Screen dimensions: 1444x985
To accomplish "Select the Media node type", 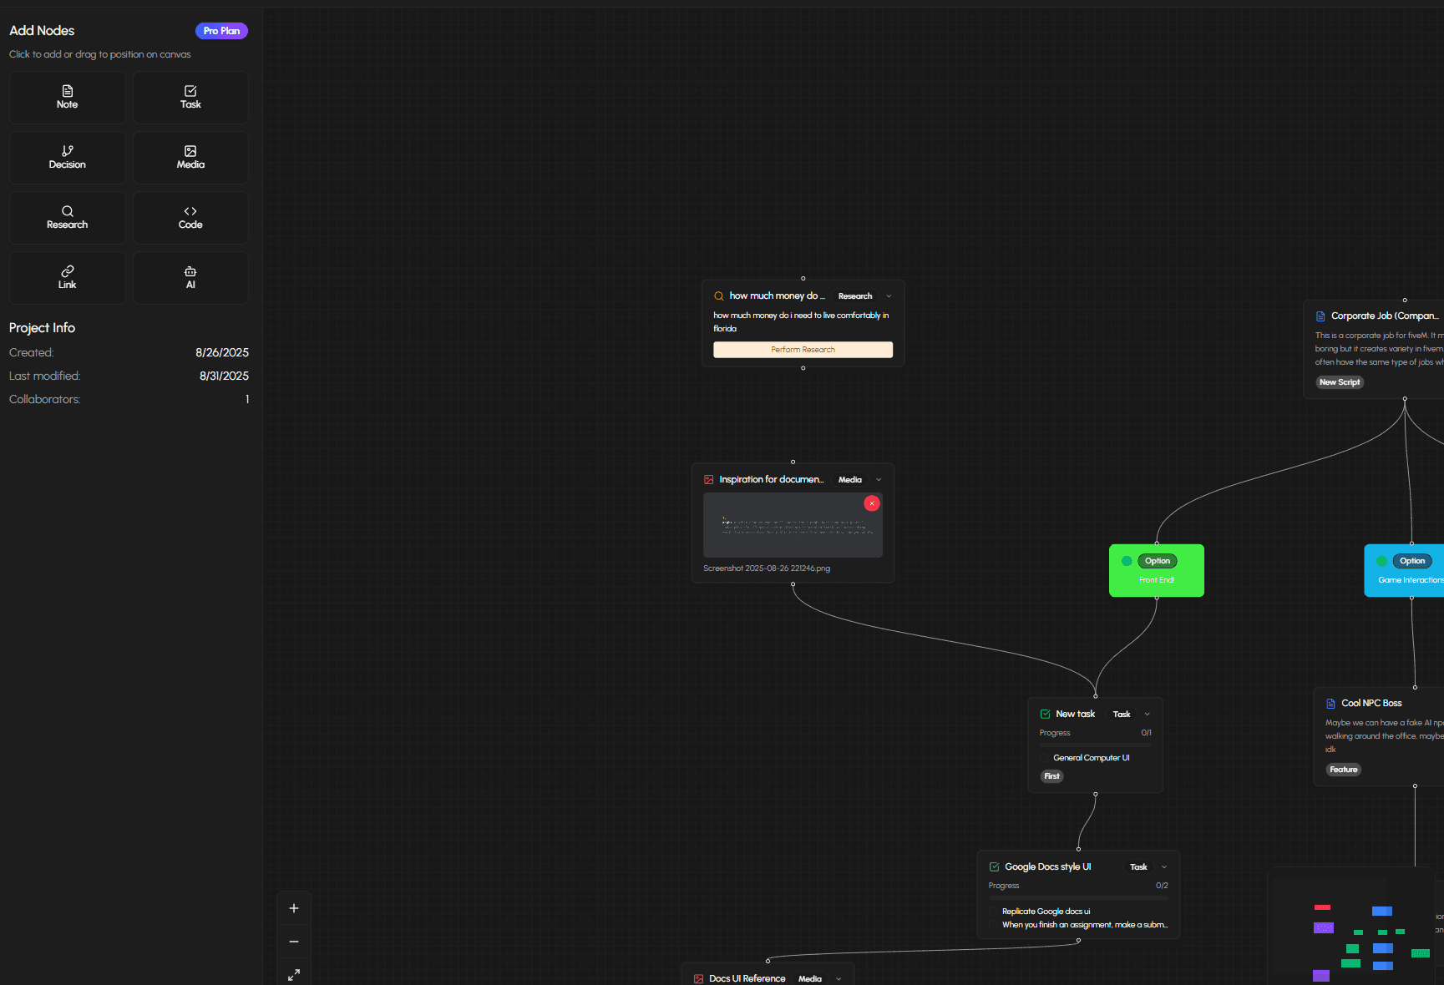I will pos(190,157).
